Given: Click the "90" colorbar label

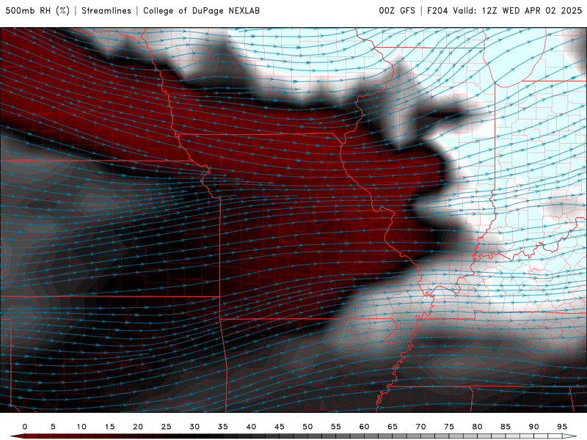Looking at the screenshot, I should [533, 427].
